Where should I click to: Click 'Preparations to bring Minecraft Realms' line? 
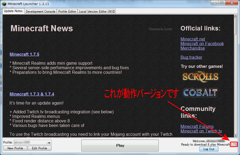(67, 72)
